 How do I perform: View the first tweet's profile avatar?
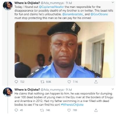[8, 6]
